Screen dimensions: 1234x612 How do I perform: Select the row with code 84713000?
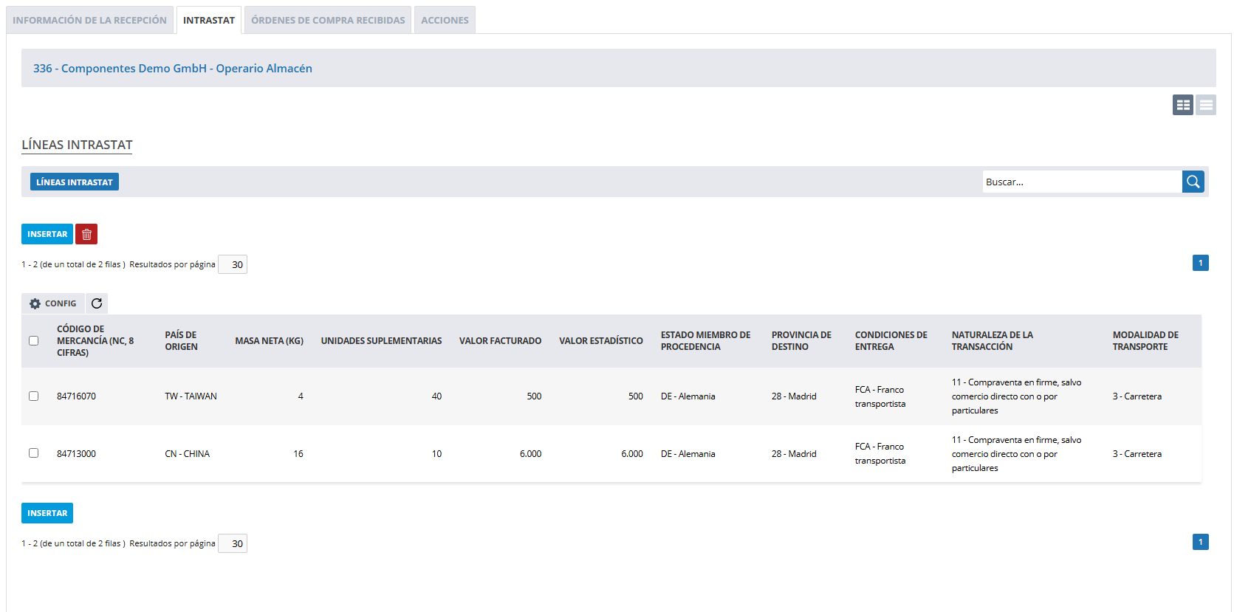[33, 453]
